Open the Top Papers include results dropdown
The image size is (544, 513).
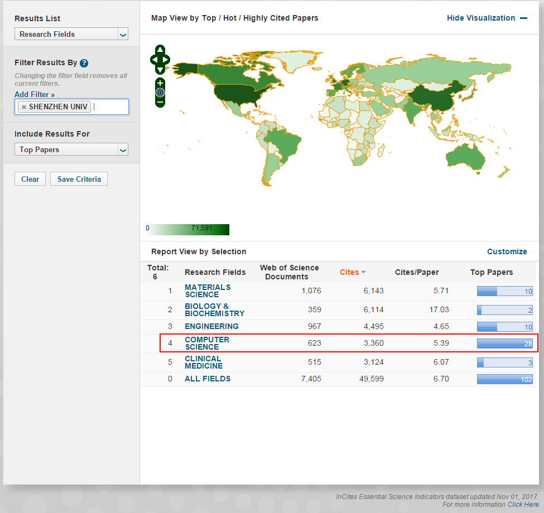pos(71,149)
